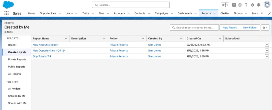Open the Notifications bell icon
Screen dimensions: 272x110
click(258, 5)
